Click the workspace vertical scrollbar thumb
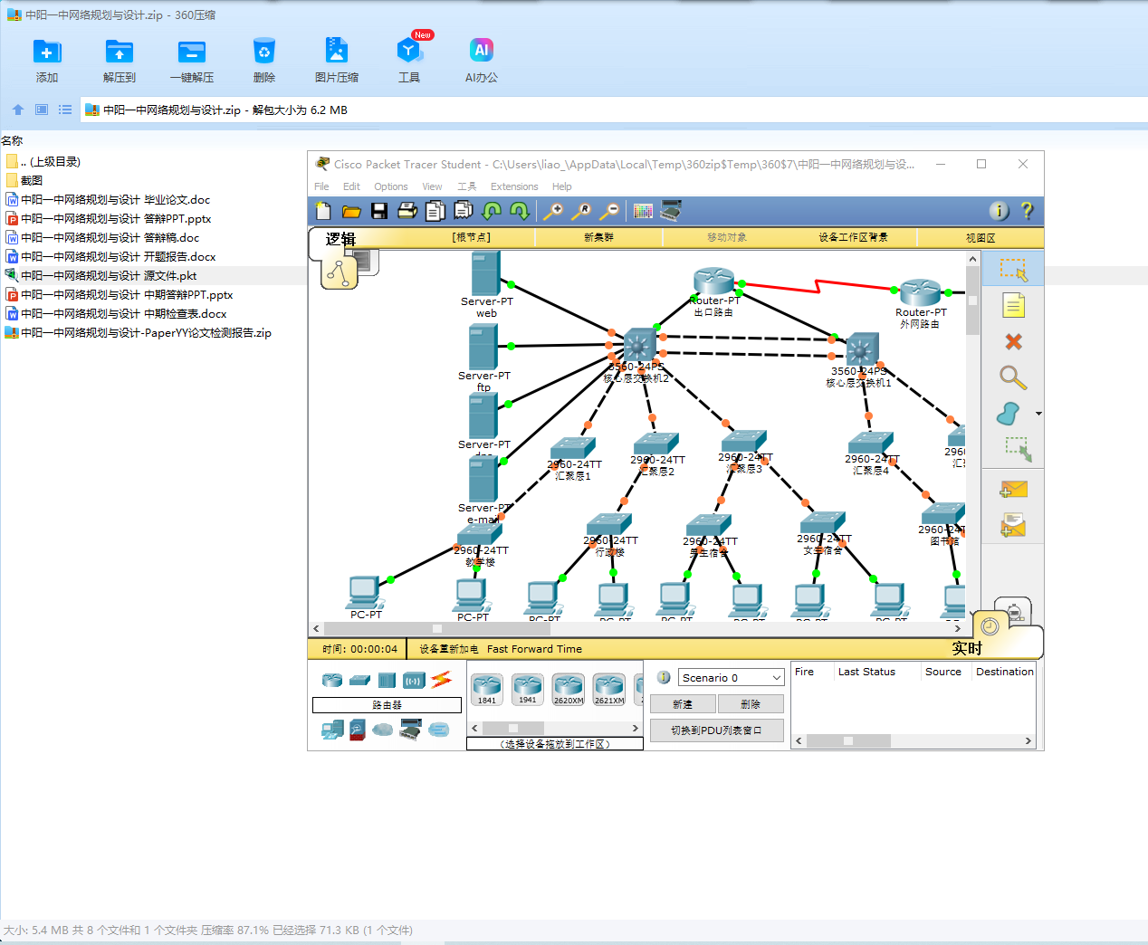The height and width of the screenshot is (945, 1148). [x=972, y=302]
